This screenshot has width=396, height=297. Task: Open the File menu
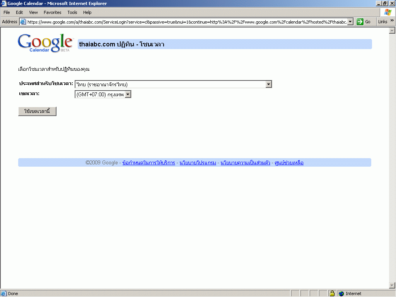pos(7,12)
